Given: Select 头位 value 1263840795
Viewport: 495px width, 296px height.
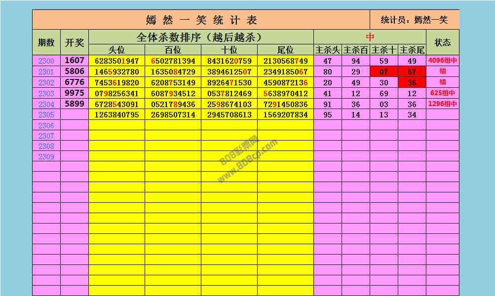Looking at the screenshot, I should point(117,115).
